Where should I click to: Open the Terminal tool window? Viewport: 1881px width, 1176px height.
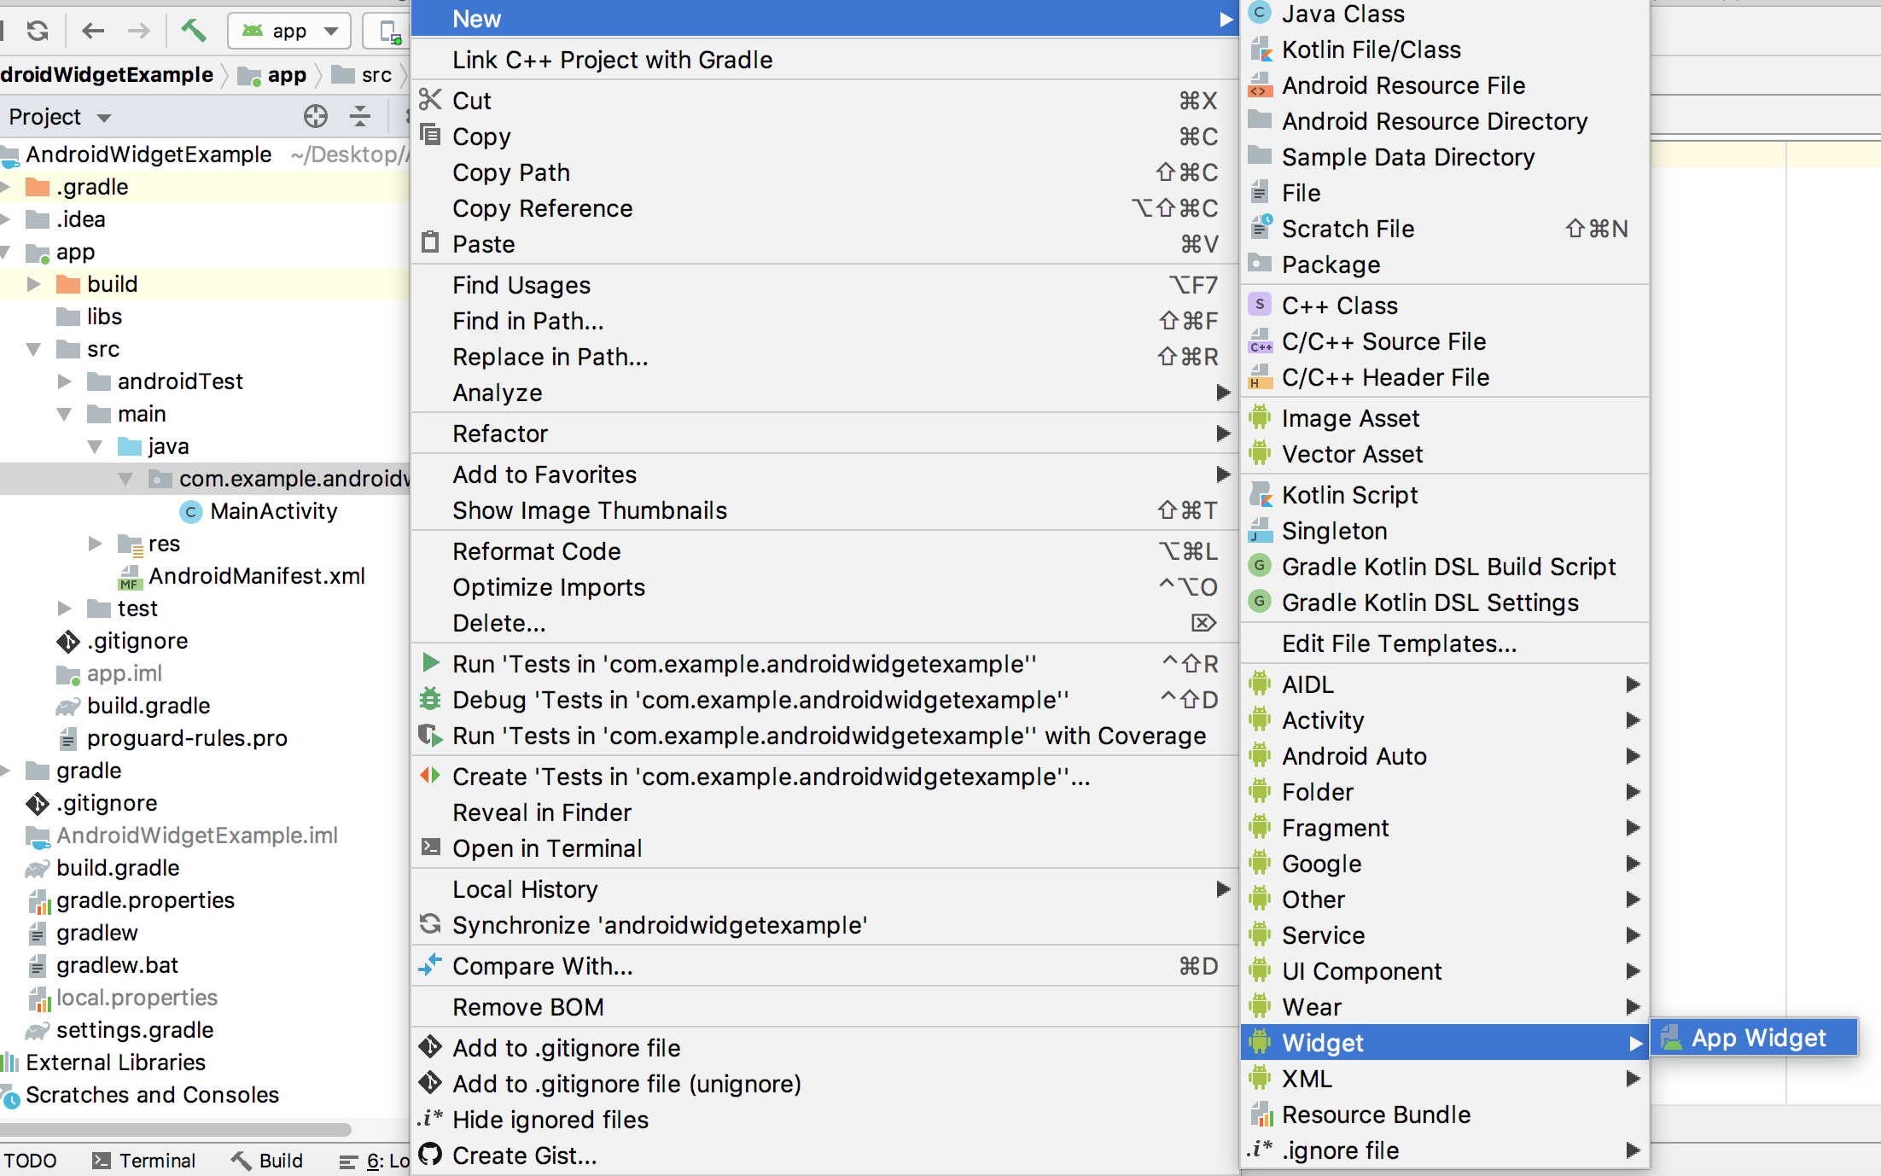pos(157,1160)
